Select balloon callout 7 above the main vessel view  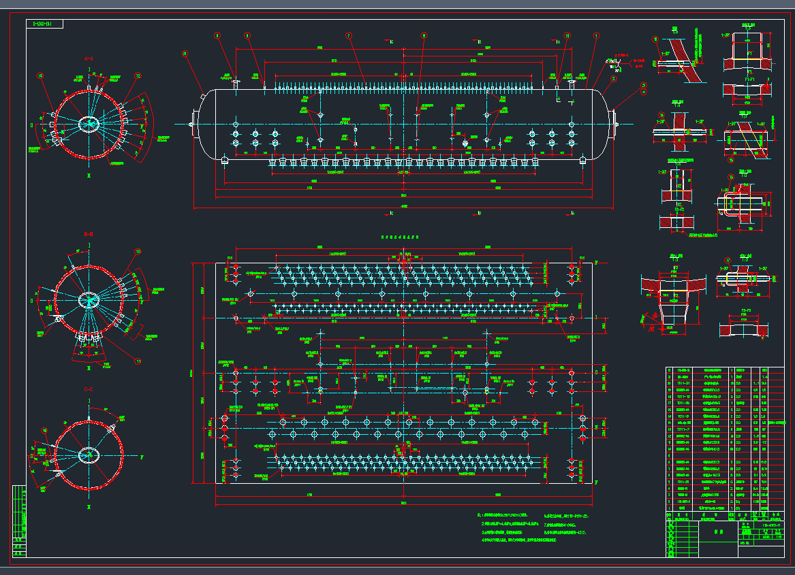(x=347, y=34)
